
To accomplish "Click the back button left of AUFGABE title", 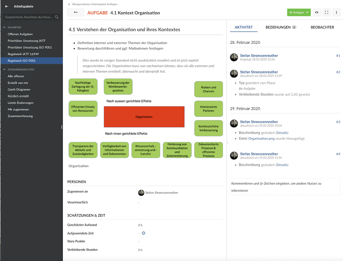I will (x=75, y=13).
